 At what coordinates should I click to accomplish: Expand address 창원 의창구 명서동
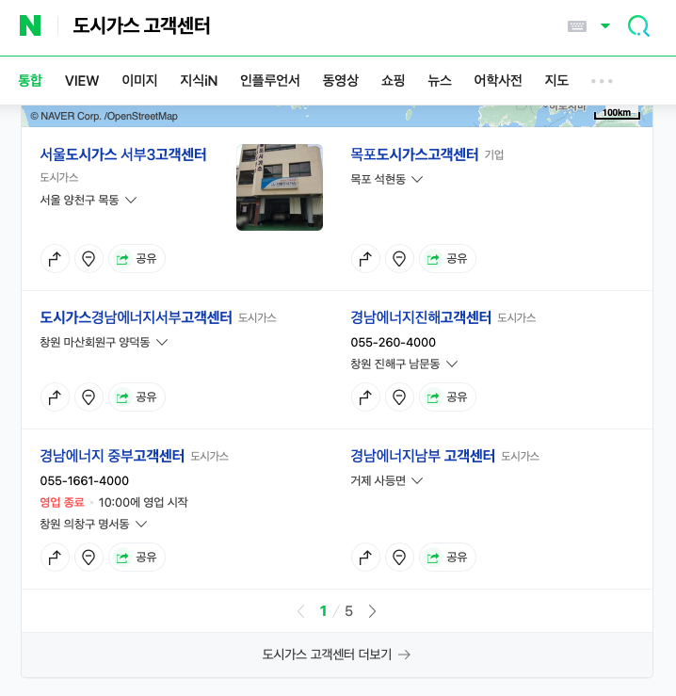tap(93, 525)
